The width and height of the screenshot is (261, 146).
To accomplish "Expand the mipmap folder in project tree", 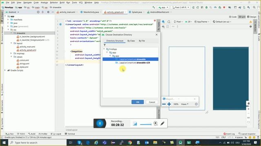I will pyautogui.click(x=11, y=54).
